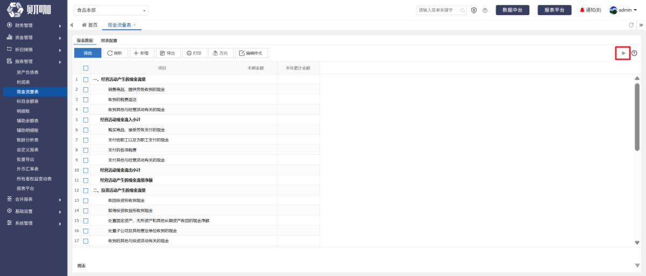Click the shield icon in the top bar
Screen dimensions: 646x276
(474, 10)
